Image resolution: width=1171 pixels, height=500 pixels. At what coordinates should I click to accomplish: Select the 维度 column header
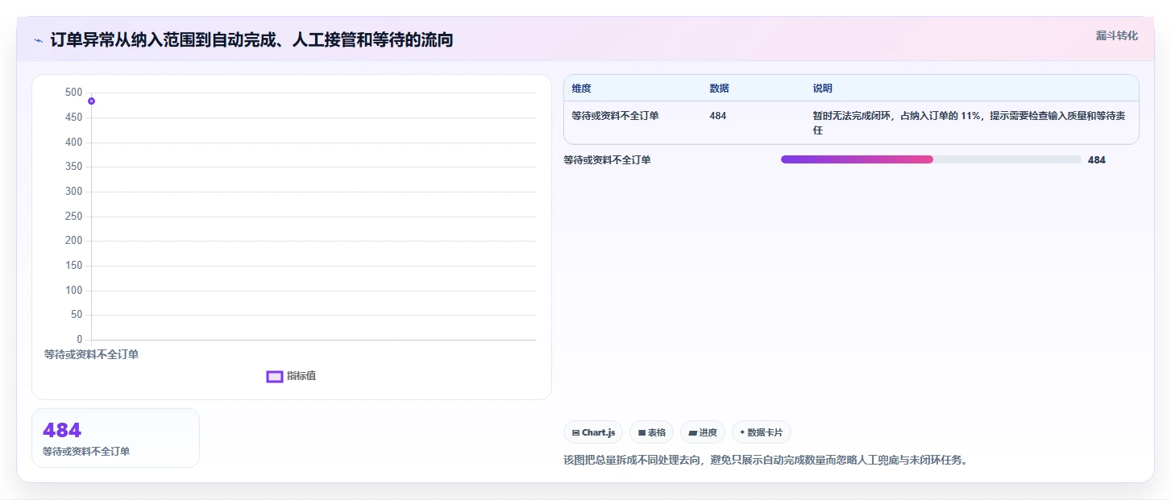click(582, 89)
